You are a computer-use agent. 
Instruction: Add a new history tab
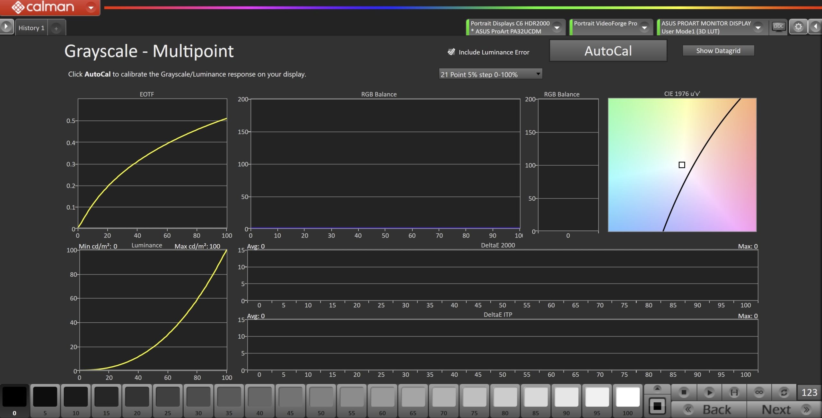(x=56, y=29)
